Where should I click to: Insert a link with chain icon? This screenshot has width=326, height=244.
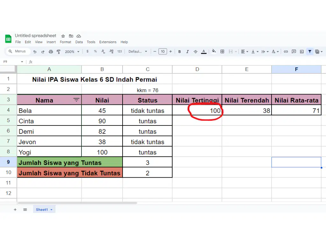tap(286, 51)
